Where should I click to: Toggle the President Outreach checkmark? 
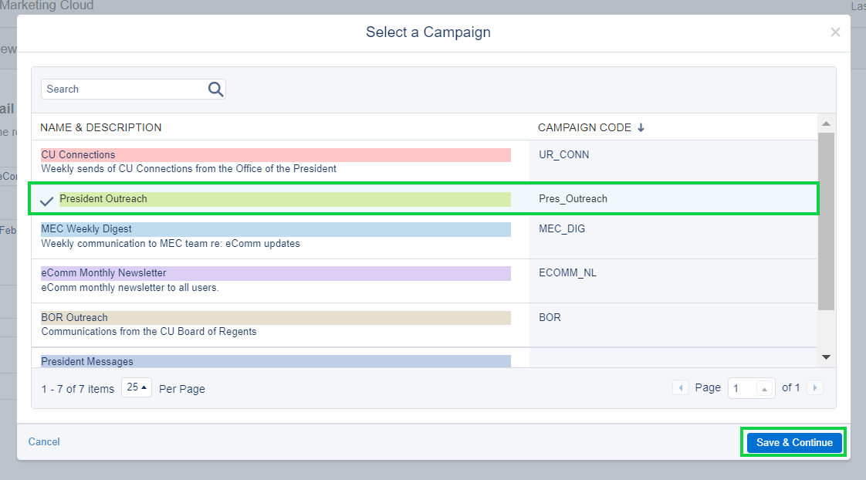pos(47,201)
